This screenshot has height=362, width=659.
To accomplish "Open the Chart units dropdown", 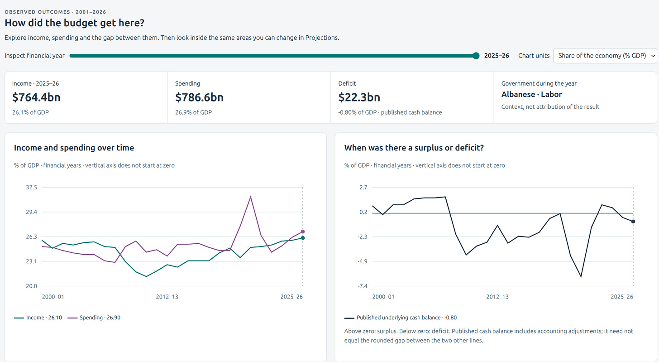I will pyautogui.click(x=605, y=56).
